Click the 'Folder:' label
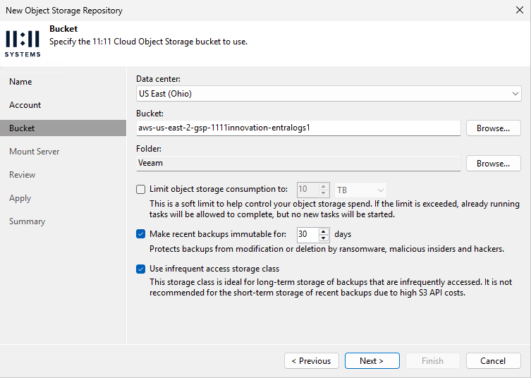The width and height of the screenshot is (531, 378). pyautogui.click(x=149, y=149)
